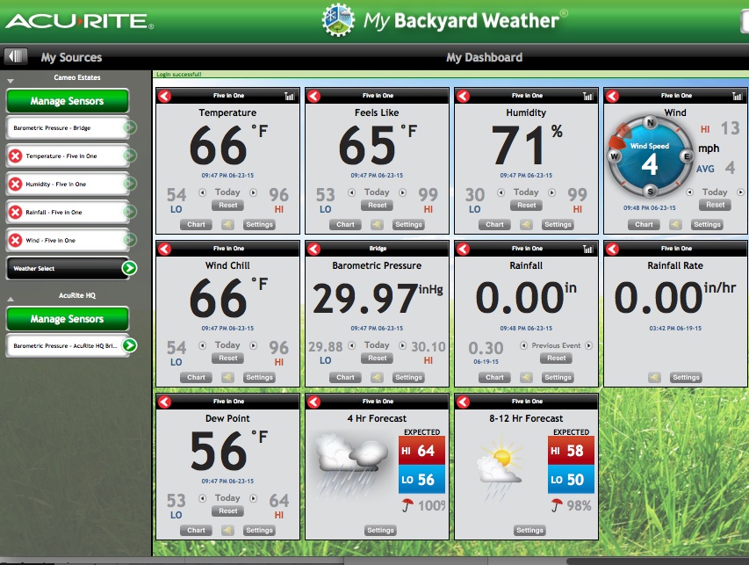This screenshot has width=749, height=565.
Task: Open Chart for Temperature widget
Action: (196, 224)
